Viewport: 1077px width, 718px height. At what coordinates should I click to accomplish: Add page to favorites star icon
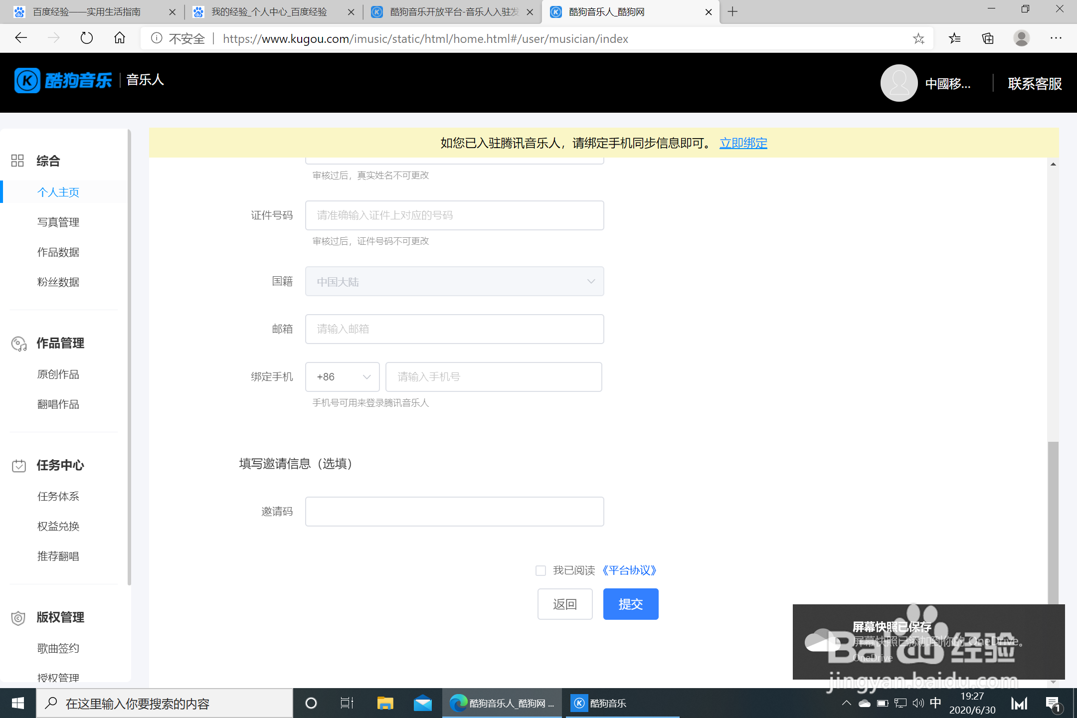tap(918, 38)
